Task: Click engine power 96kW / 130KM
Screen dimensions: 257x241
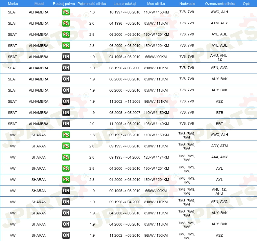Action: pyautogui.click(x=156, y=235)
